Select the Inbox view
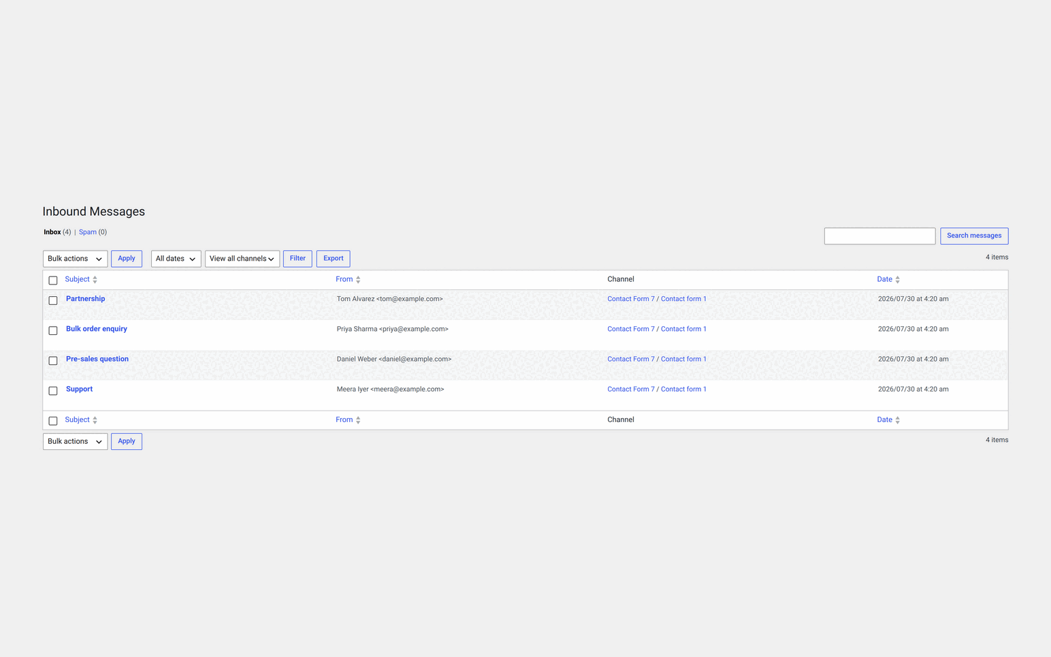 (x=52, y=232)
